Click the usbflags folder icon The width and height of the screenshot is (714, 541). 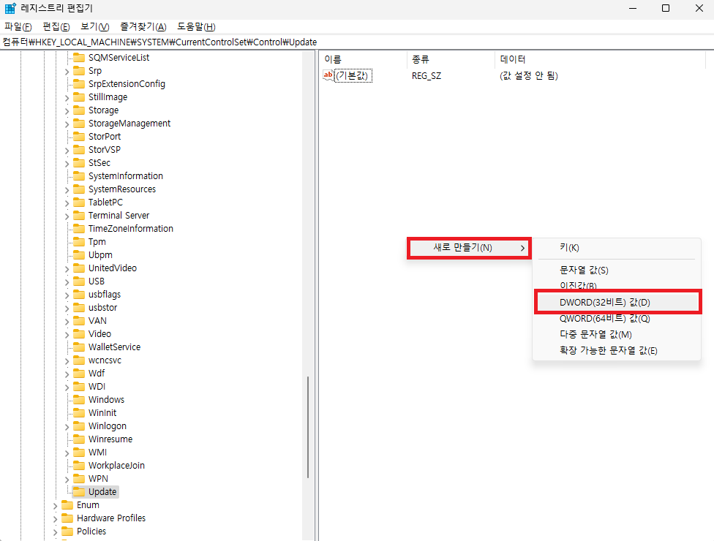(79, 295)
